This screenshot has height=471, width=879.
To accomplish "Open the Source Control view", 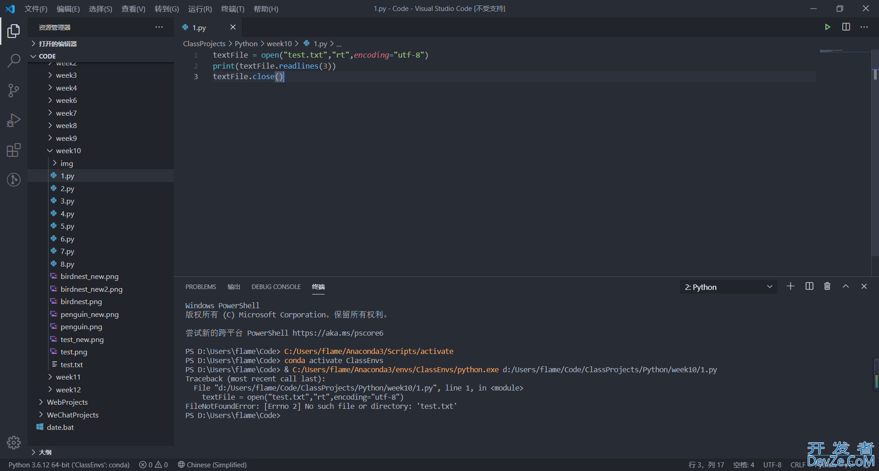I will click(14, 90).
